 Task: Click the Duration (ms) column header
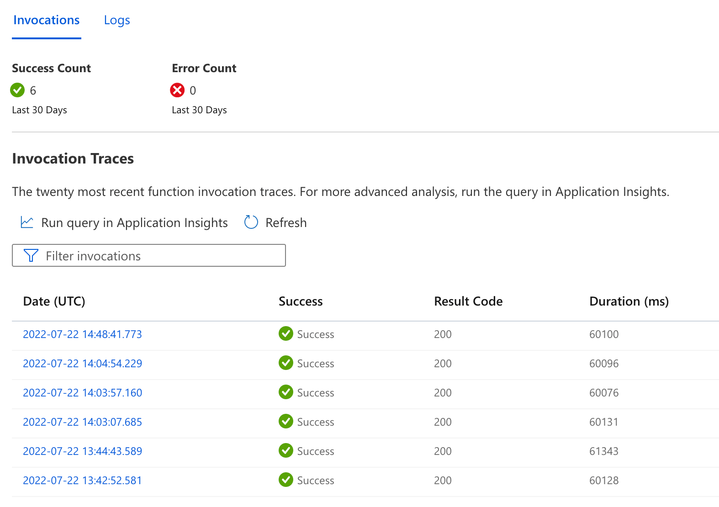click(x=629, y=301)
